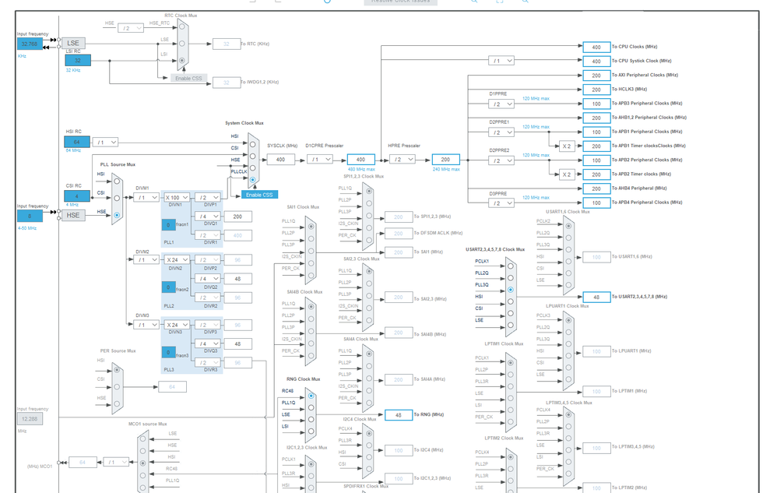Open the HSI RC /1 divider dropdown
The width and height of the screenshot is (777, 493).
click(x=105, y=143)
